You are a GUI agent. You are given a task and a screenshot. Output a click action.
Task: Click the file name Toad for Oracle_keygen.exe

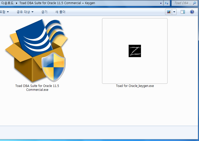[135, 86]
